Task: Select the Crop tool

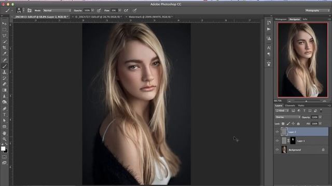Action: click(4, 48)
